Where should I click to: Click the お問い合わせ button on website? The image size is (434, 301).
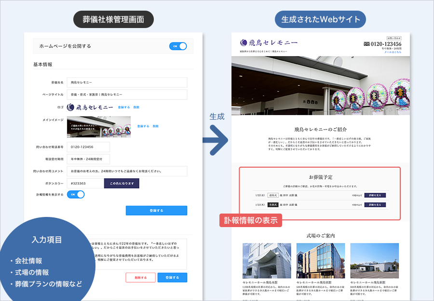394,38
